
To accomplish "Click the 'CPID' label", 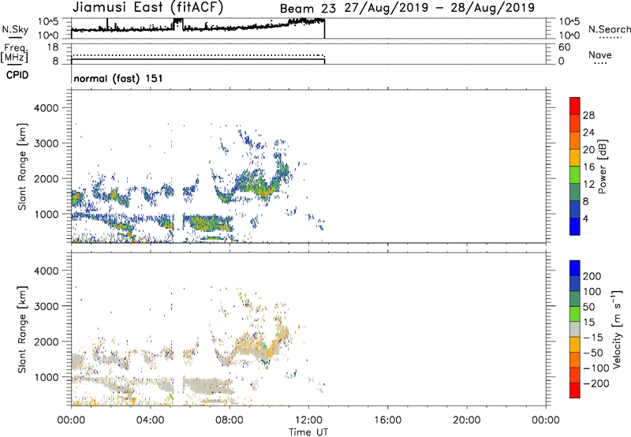I will pos(17,75).
